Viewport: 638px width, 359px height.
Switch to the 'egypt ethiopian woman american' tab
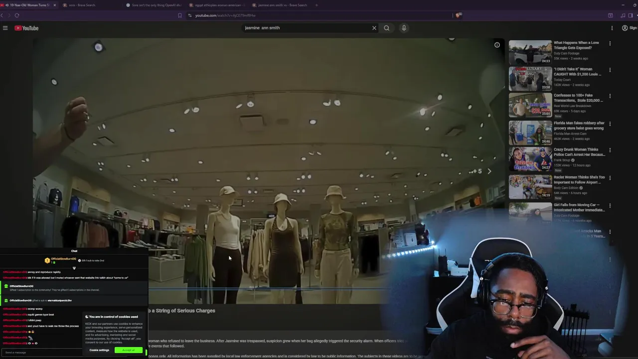click(x=217, y=5)
